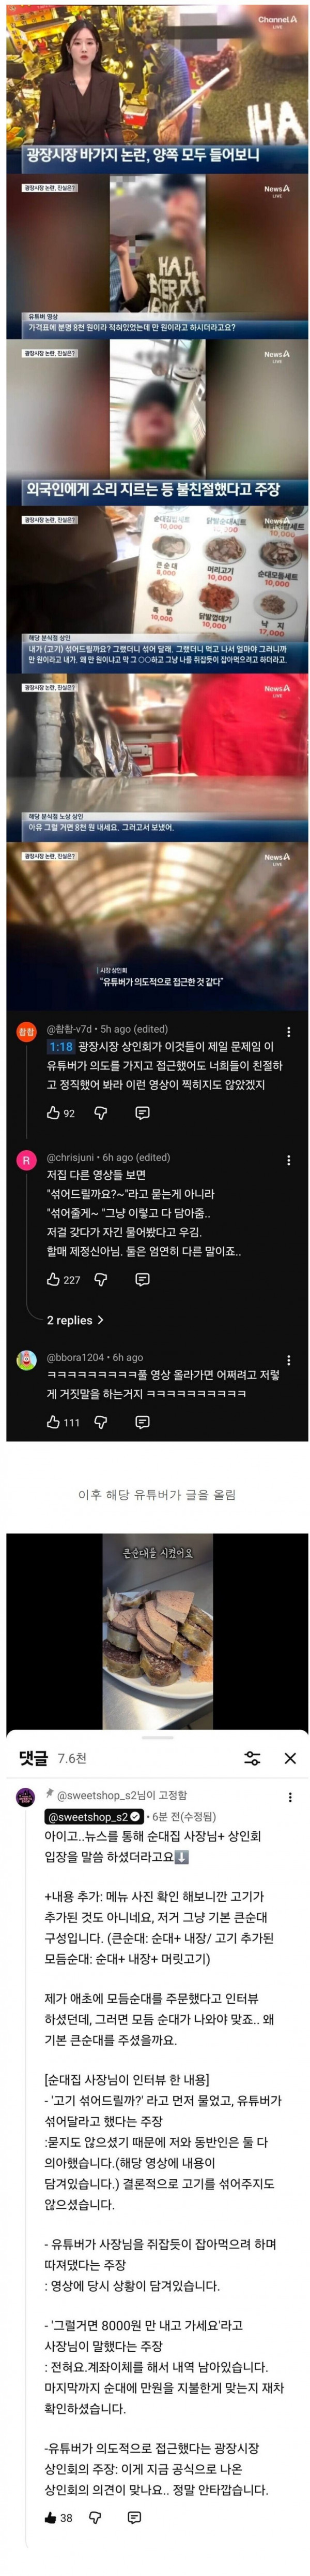
Task: Like the @bbora1204 comment
Action: pyautogui.click(x=54, y=1421)
